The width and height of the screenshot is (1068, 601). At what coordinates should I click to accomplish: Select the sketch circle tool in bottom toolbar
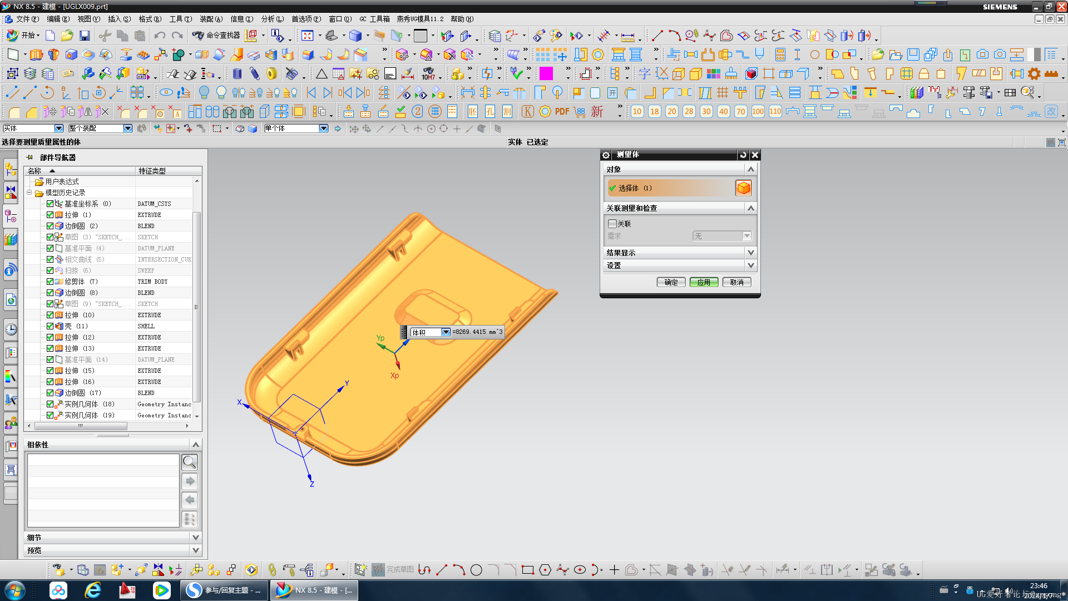pyautogui.click(x=476, y=570)
